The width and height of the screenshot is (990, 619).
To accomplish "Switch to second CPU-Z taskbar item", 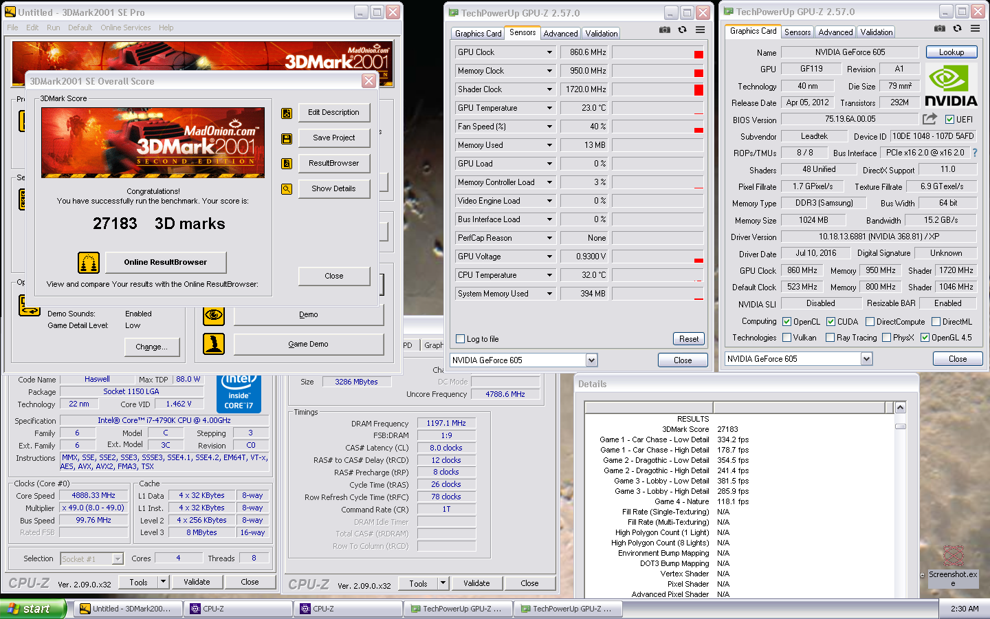I will tap(349, 609).
